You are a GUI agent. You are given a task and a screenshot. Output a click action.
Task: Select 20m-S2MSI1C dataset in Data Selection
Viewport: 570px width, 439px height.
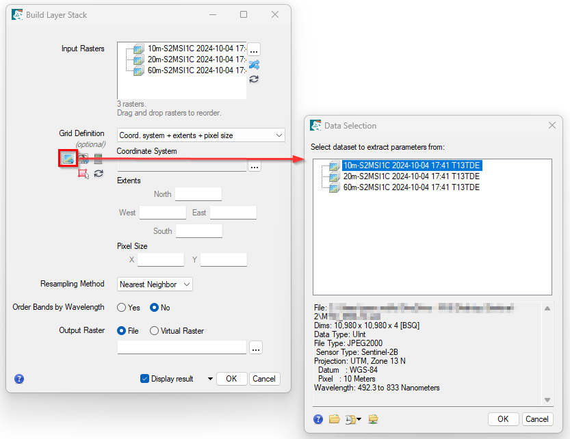pos(411,176)
